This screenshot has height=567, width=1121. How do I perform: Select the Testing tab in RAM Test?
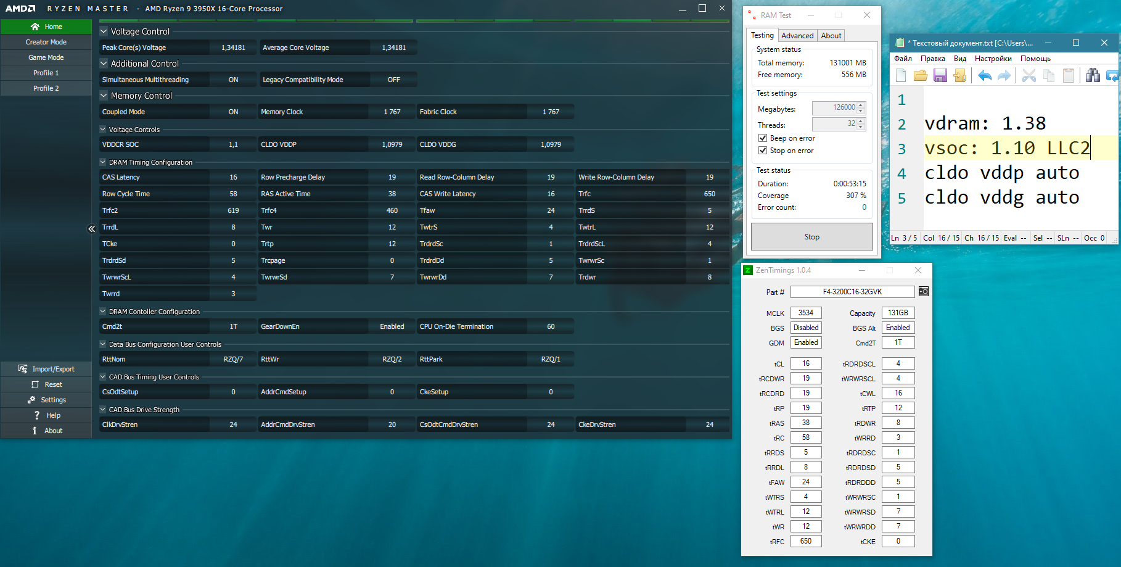click(x=762, y=35)
